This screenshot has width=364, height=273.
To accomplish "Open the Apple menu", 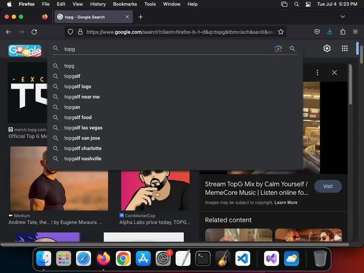I will click(x=9, y=4).
